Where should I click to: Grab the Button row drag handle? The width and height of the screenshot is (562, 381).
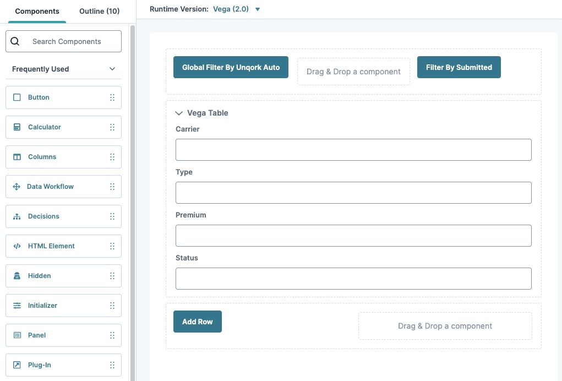tap(112, 97)
